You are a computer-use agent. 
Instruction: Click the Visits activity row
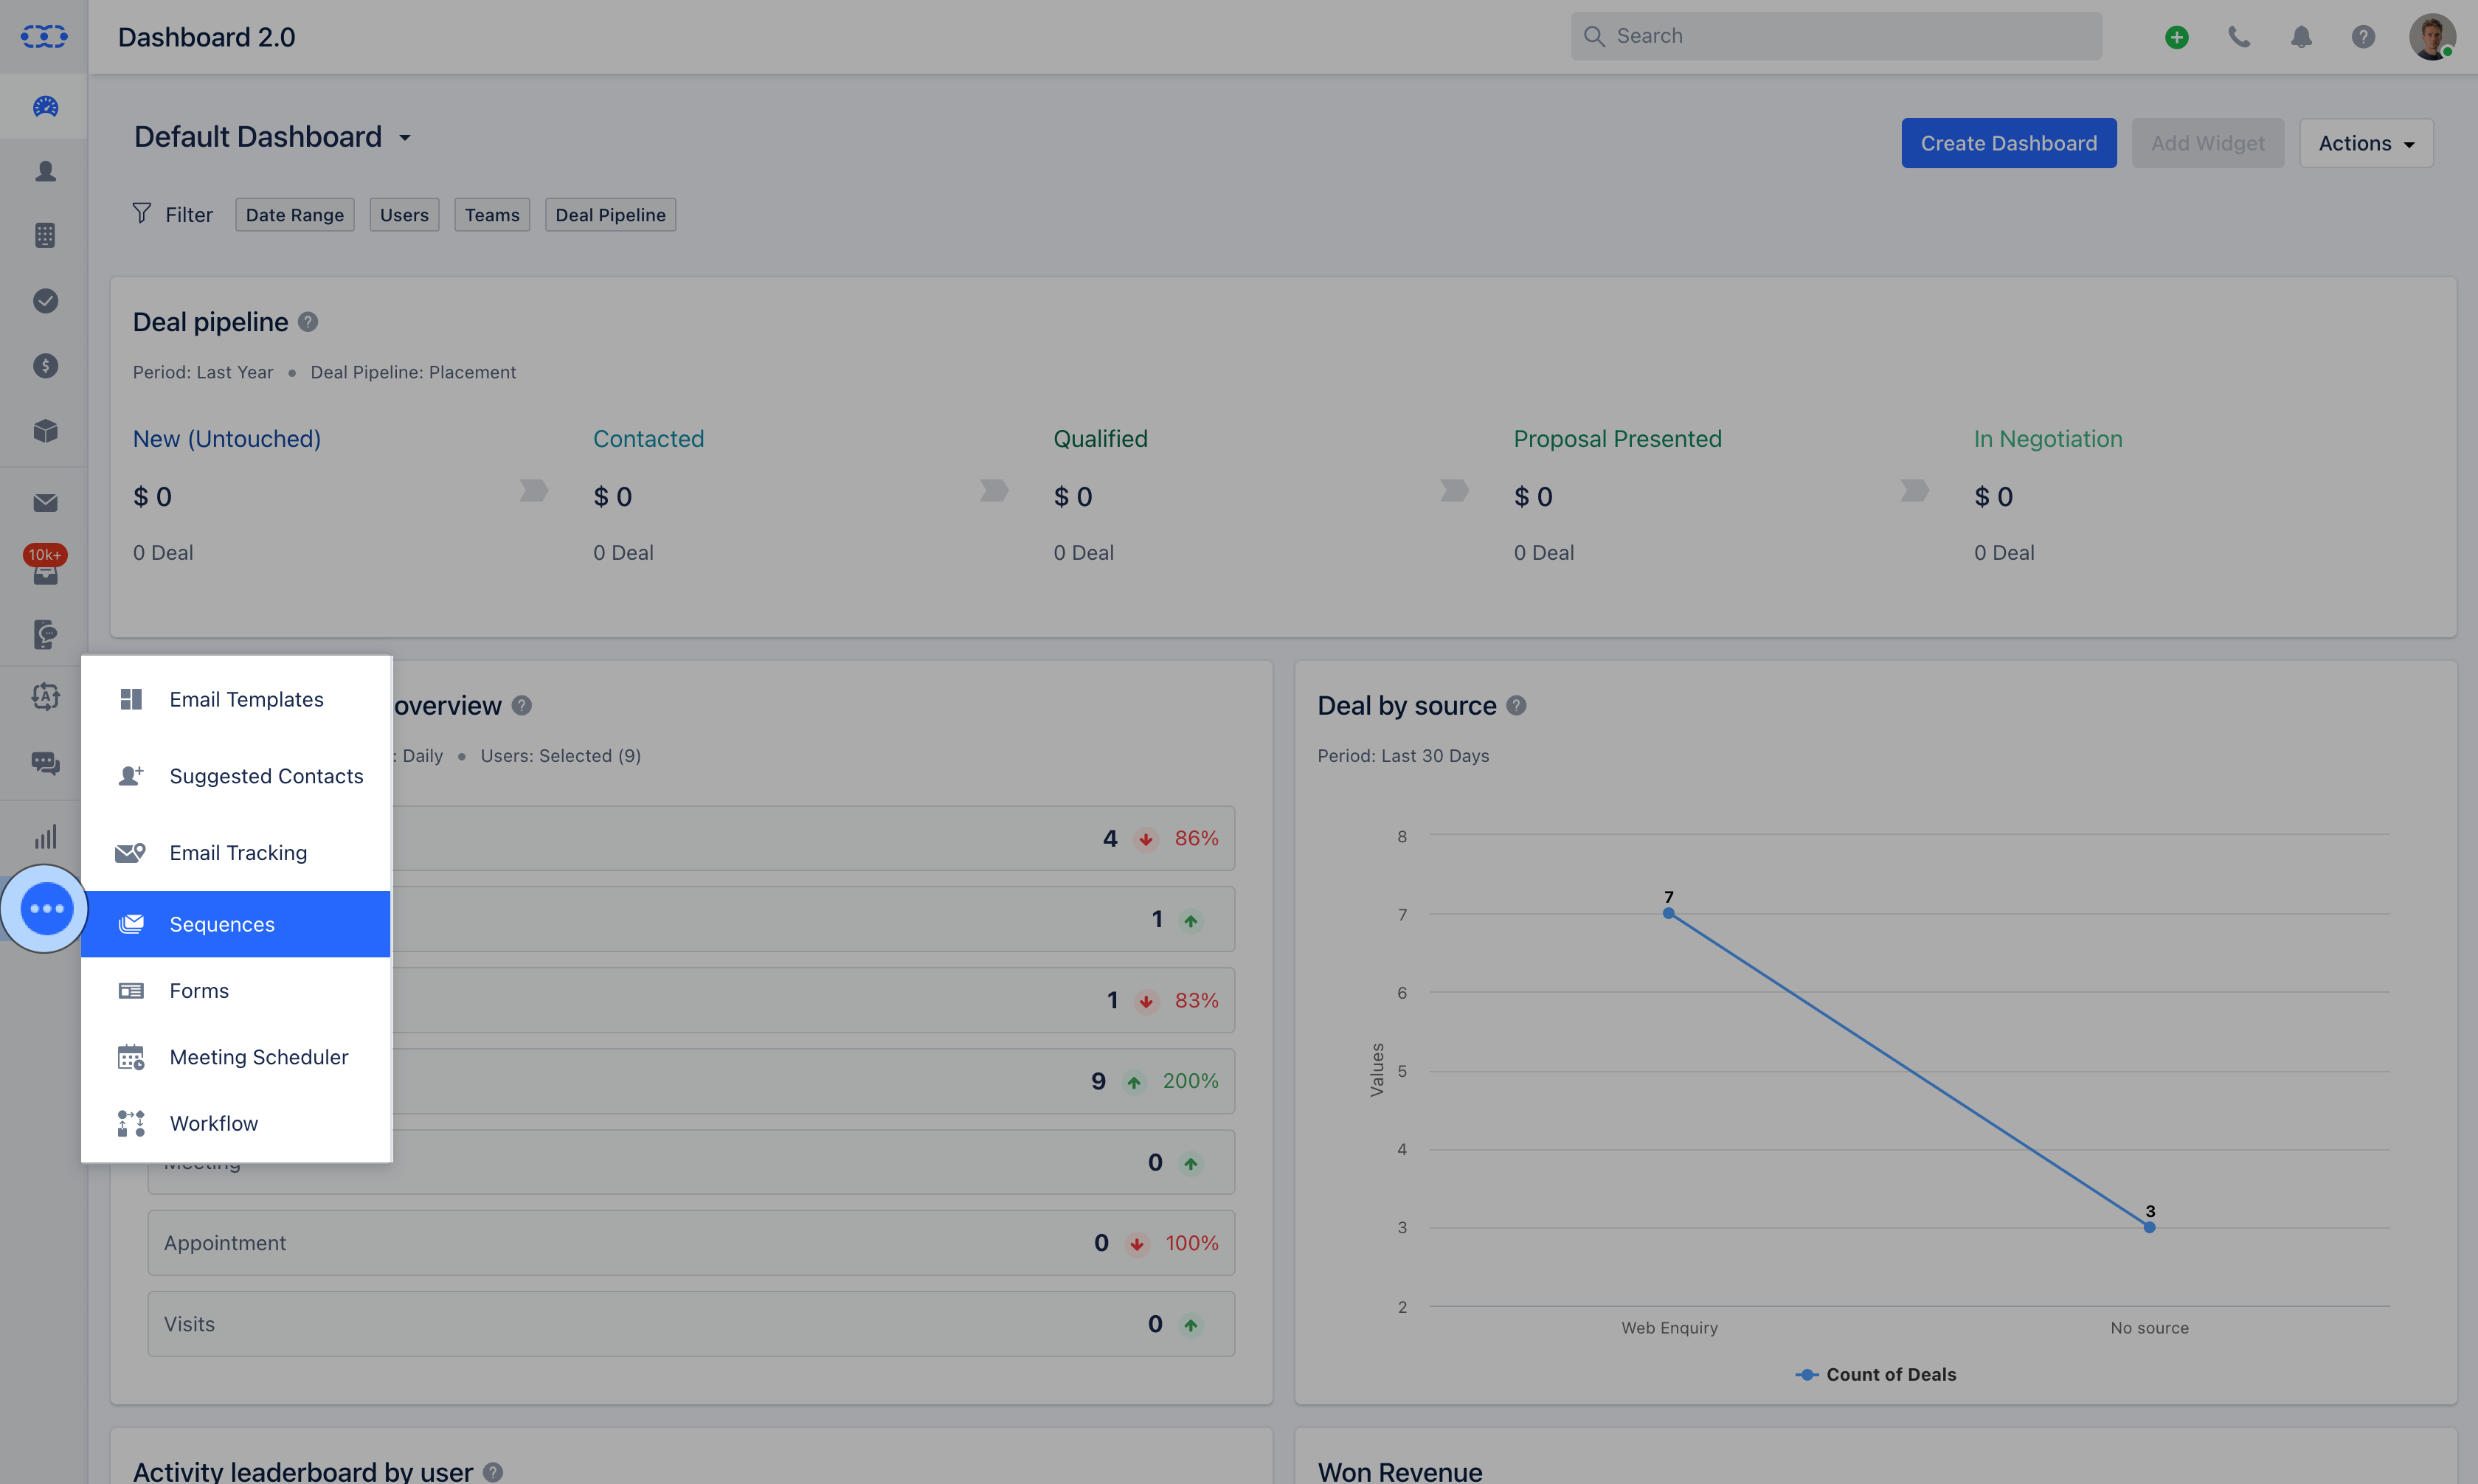click(x=691, y=1324)
